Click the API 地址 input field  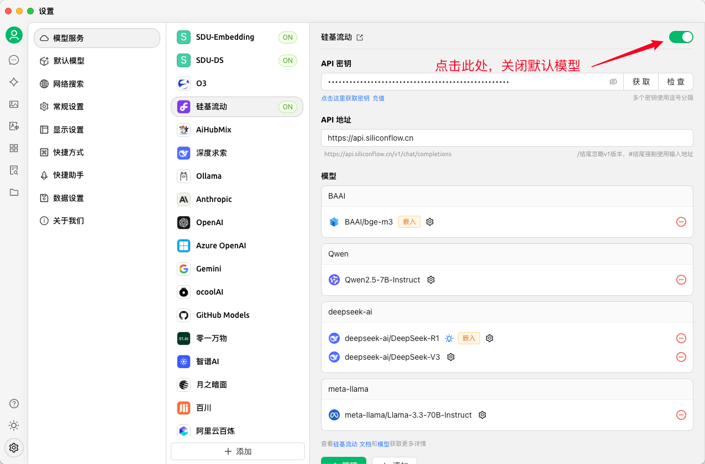(507, 138)
